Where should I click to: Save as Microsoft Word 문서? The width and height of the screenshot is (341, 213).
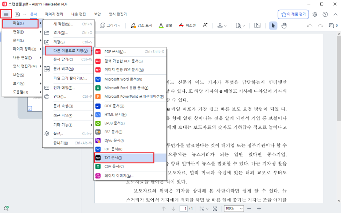point(130,79)
